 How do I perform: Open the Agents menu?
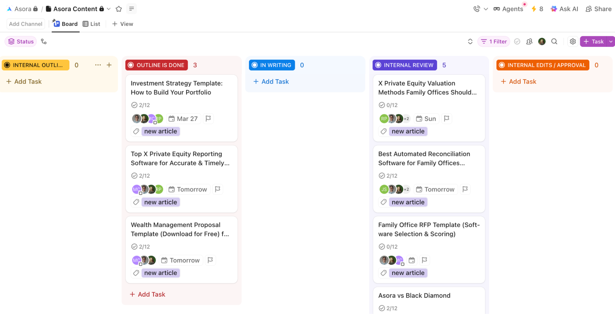[508, 9]
